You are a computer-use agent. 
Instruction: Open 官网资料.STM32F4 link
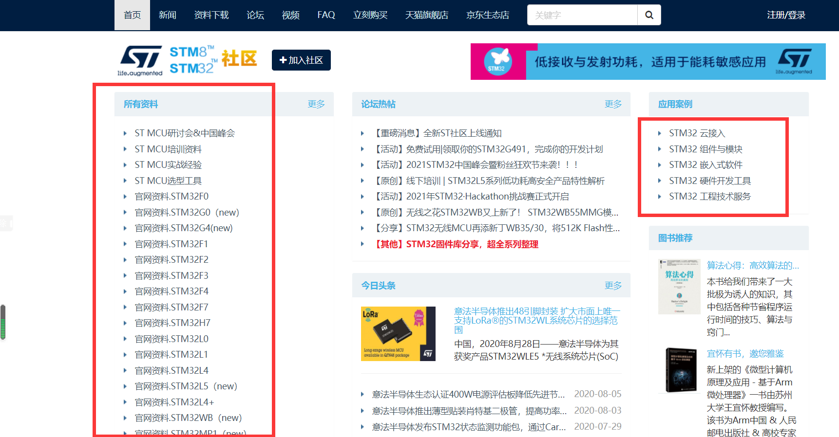pos(172,291)
